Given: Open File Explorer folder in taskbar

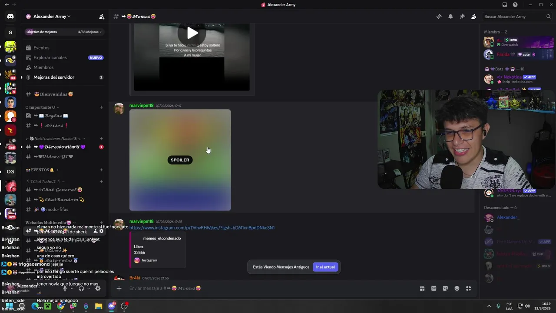Looking at the screenshot, I should point(99,306).
